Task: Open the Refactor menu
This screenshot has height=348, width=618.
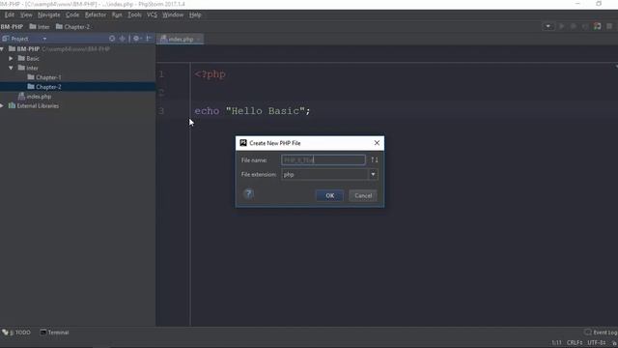Action: tap(96, 14)
